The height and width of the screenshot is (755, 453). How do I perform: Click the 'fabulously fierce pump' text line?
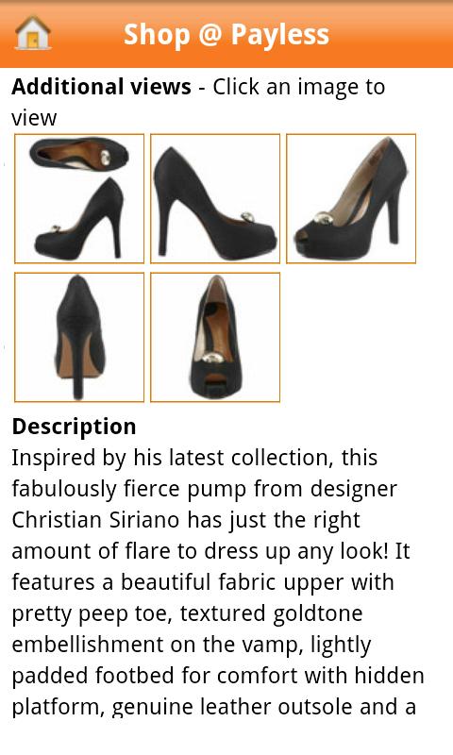(x=204, y=489)
